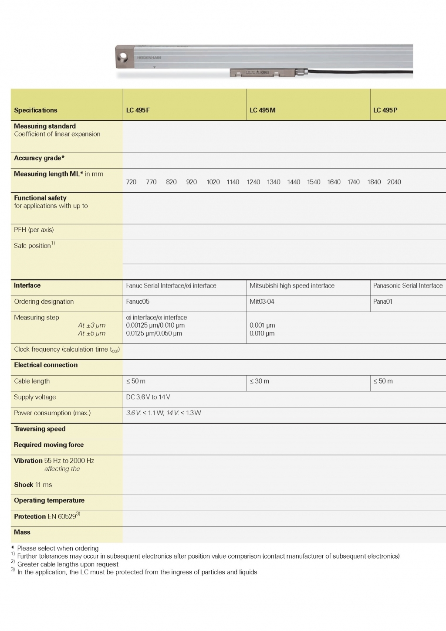This screenshot has height=631, width=446.
Task: Click measuring length value 1640
Action: coord(334,182)
